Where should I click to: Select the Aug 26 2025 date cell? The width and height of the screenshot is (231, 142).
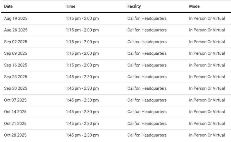(x=16, y=30)
